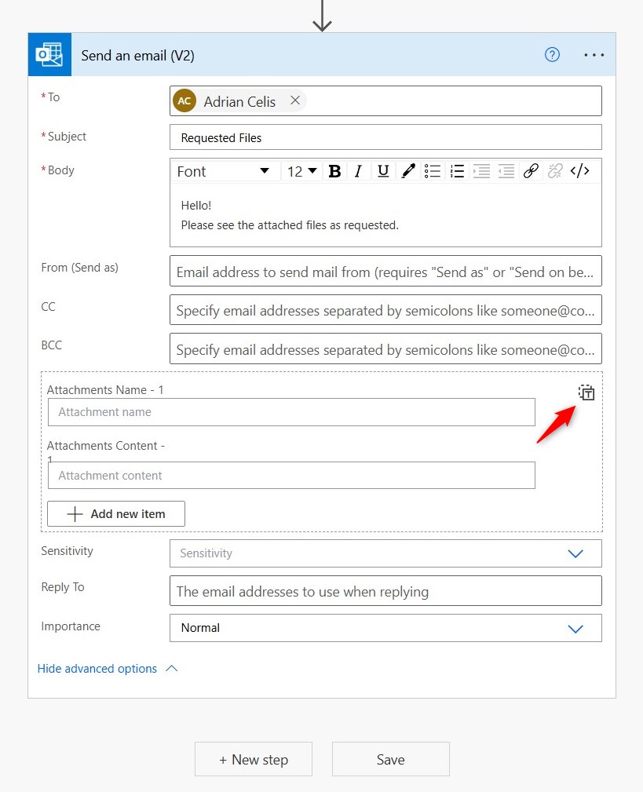Viewport: 643px width, 792px height.
Task: Switch body editor to HTML code view
Action: pyautogui.click(x=580, y=171)
